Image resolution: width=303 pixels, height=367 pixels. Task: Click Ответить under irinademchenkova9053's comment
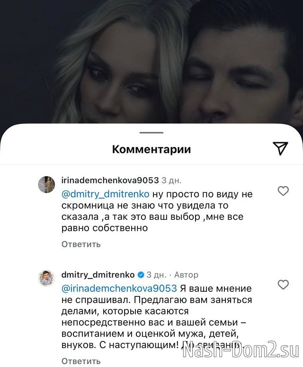(81, 244)
